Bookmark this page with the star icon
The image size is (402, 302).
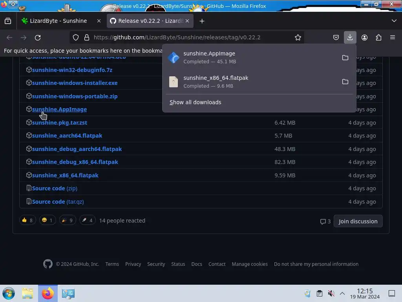298,37
